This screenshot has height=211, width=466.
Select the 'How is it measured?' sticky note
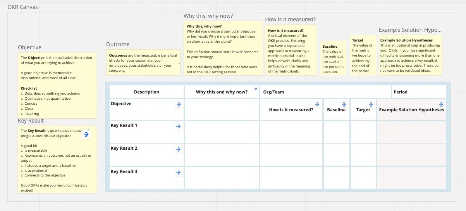pyautogui.click(x=291, y=50)
